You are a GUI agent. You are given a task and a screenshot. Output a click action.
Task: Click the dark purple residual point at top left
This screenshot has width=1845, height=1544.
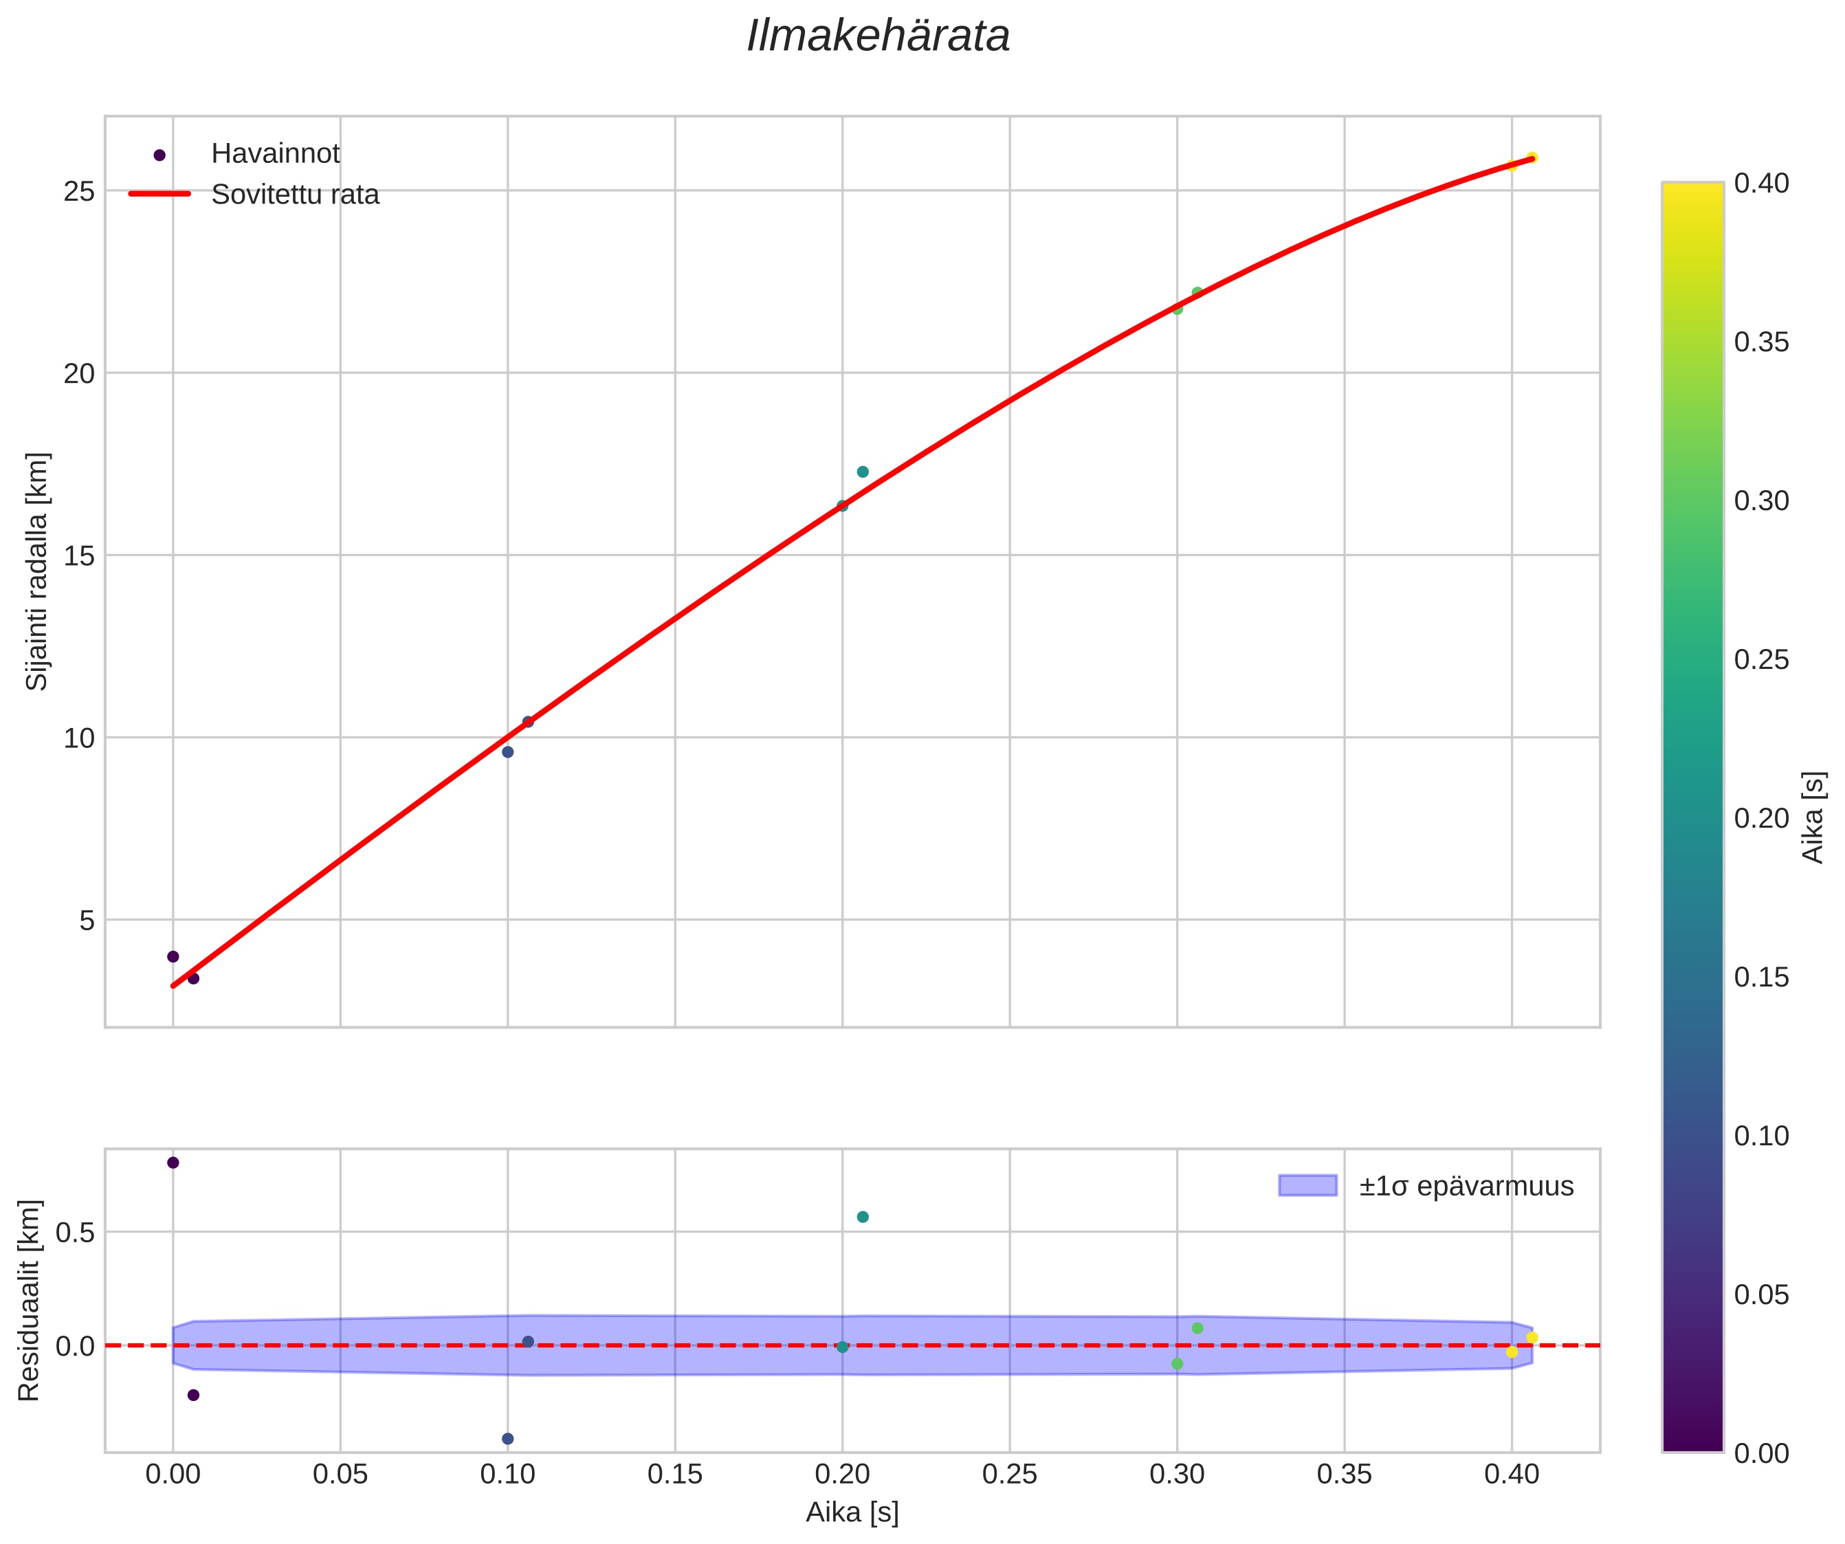173,1162
